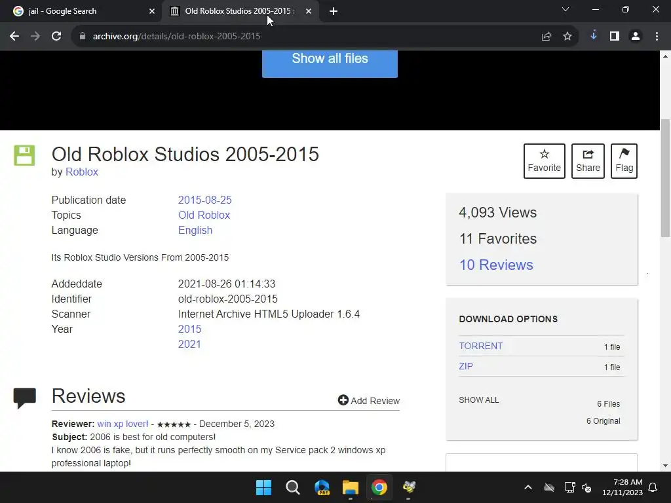
Task: Open Chrome three-dot menu
Action: [x=657, y=37]
